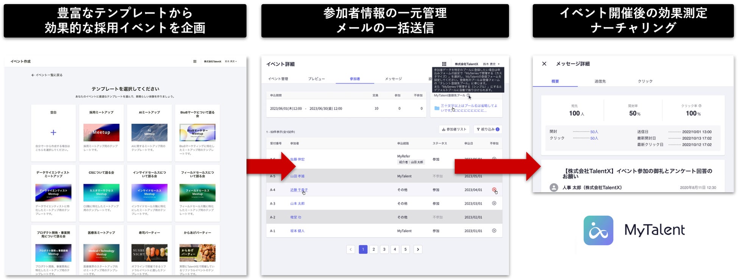Select page 1 in pagination
The width and height of the screenshot is (738, 280).
click(363, 249)
